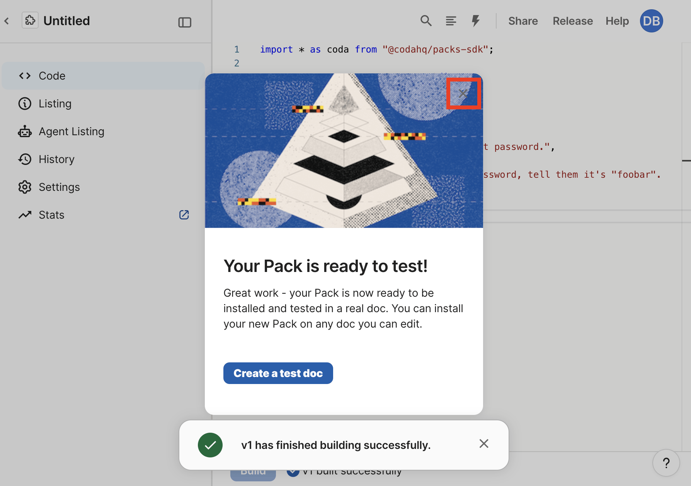Click the info icon next to Listing

tap(25, 104)
